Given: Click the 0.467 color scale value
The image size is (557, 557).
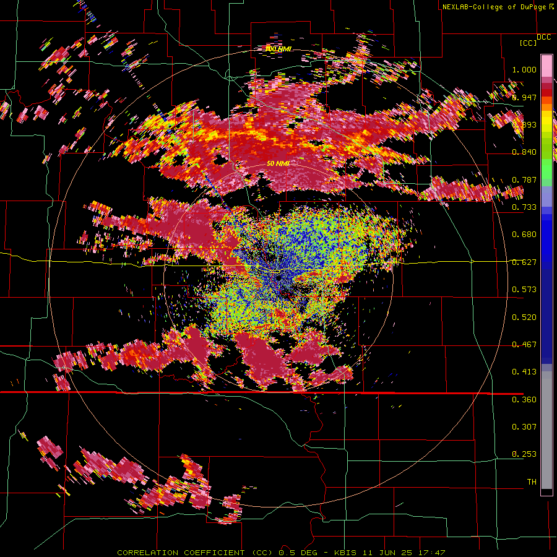Looking at the screenshot, I should point(524,345).
